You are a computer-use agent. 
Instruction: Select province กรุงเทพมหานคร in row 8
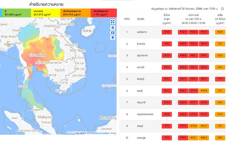(145, 114)
